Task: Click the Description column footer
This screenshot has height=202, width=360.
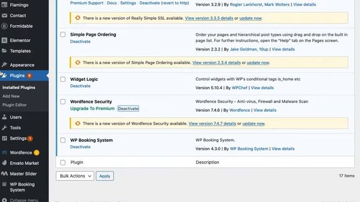Action: (208, 162)
